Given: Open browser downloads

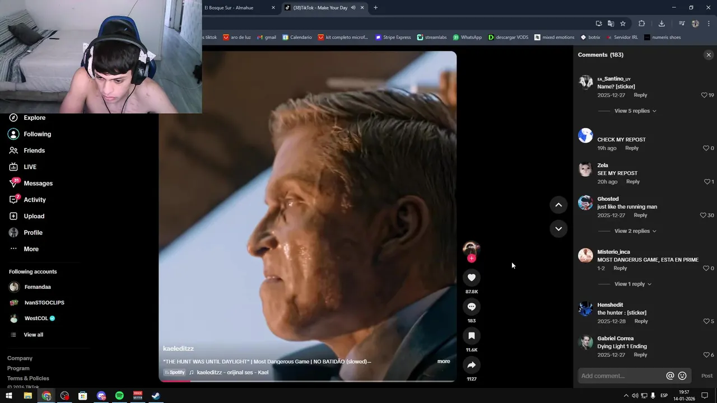Looking at the screenshot, I should pos(662,24).
